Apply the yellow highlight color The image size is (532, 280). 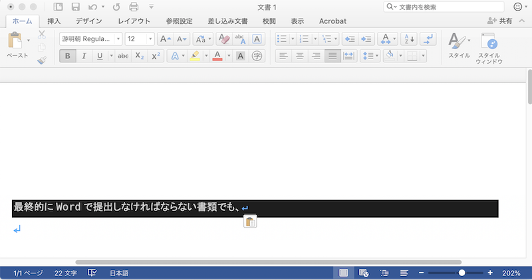[x=195, y=56]
